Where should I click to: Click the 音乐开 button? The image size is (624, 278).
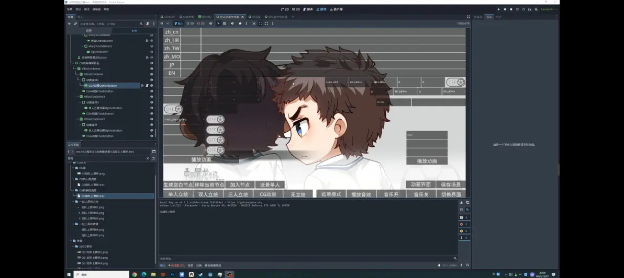click(391, 194)
